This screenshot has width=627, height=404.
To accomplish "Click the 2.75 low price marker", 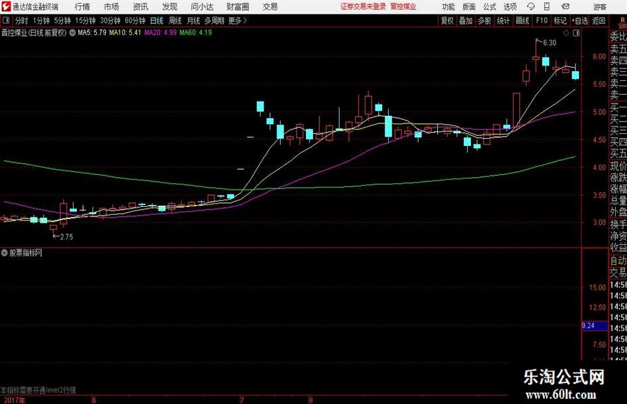I will click(x=66, y=237).
